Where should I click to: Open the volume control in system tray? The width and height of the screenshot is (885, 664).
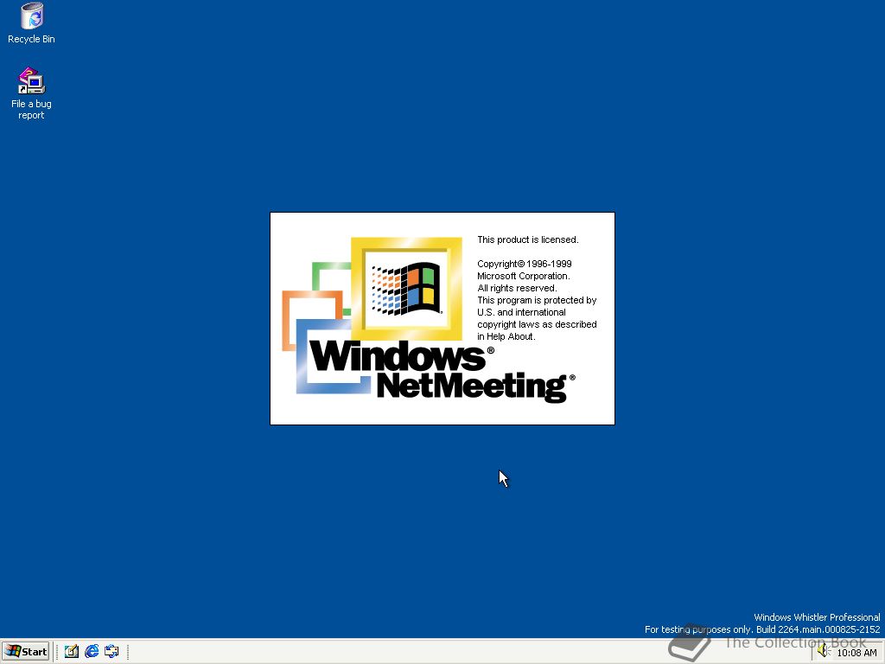[823, 652]
